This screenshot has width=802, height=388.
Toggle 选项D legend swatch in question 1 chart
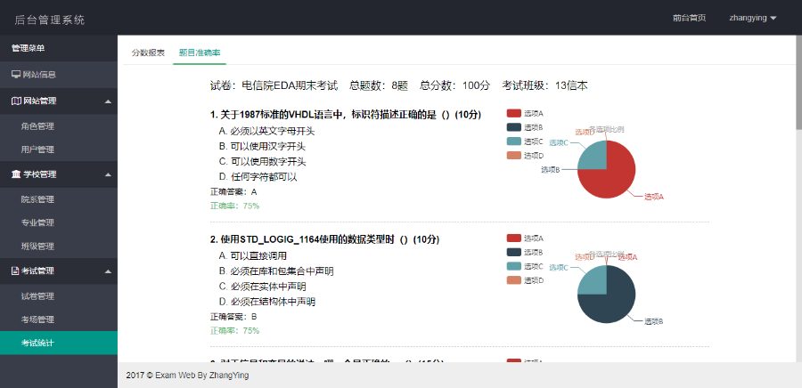coord(513,155)
